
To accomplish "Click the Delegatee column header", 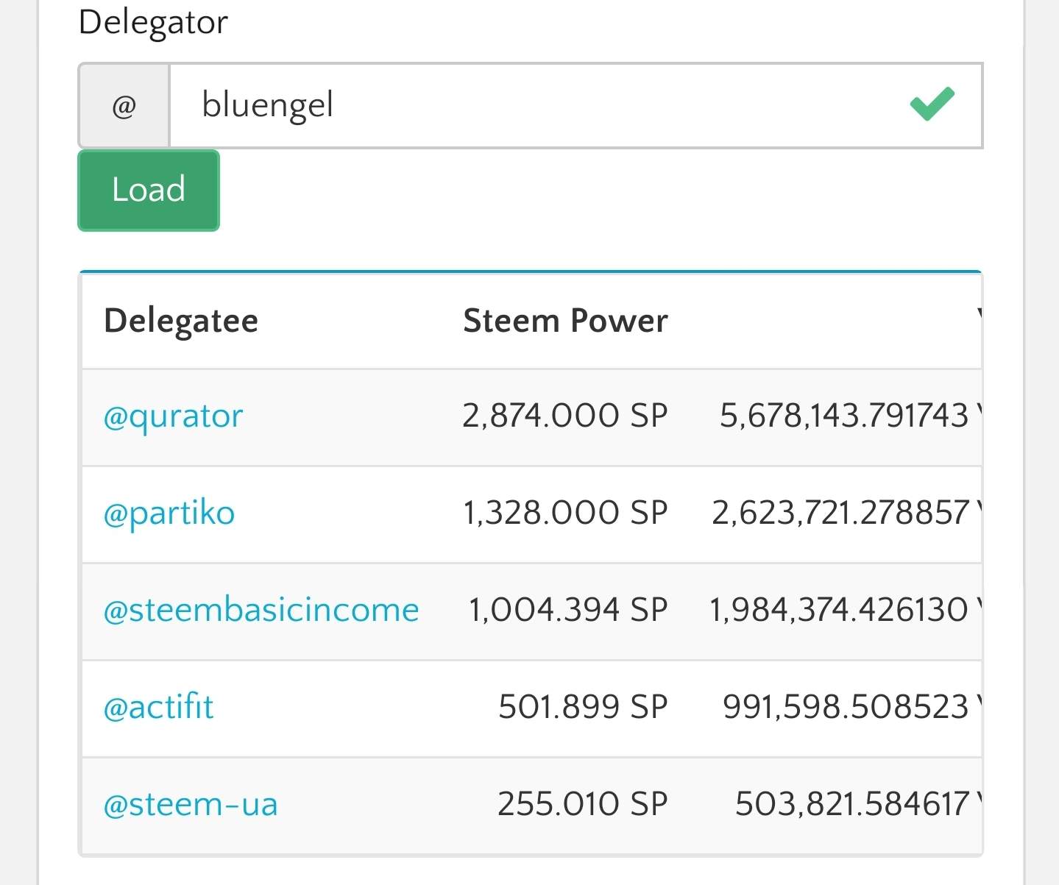I will tap(182, 321).
